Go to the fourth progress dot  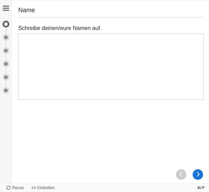(6, 64)
